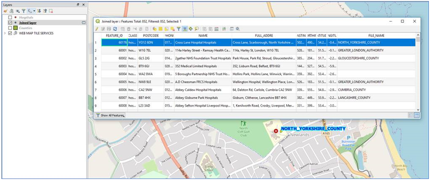Click the Counties green color swatch
Viewport: 431px width, 180px height.
15,28
